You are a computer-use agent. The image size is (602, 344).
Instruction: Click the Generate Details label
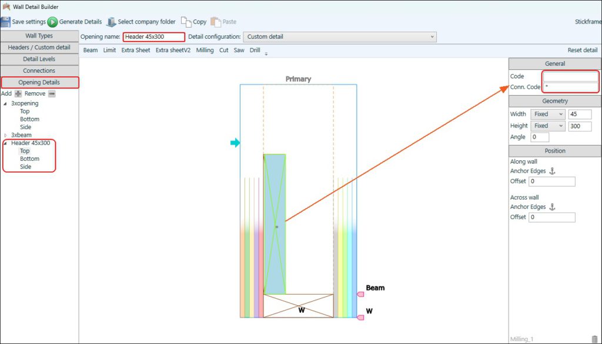[80, 22]
